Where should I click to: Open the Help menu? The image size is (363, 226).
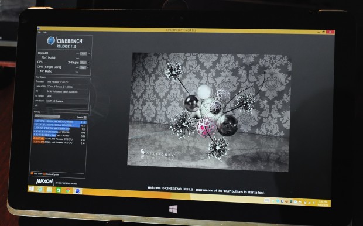click(44, 32)
